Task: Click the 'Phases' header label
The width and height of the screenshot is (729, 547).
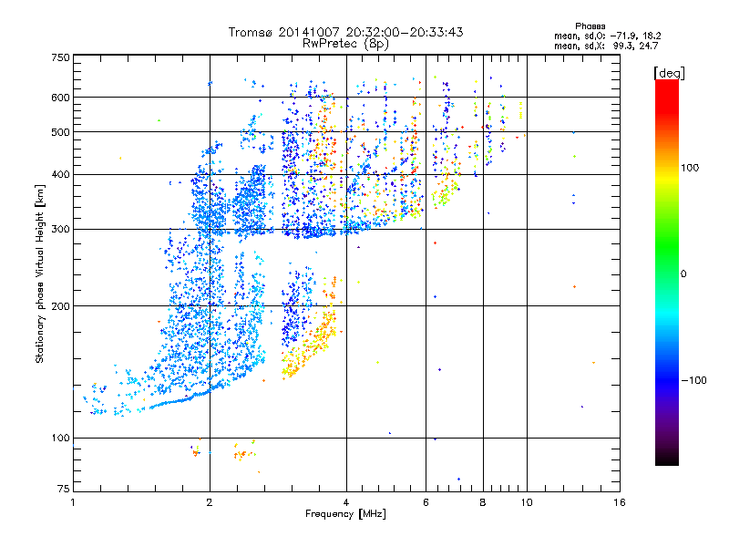Action: tap(590, 26)
